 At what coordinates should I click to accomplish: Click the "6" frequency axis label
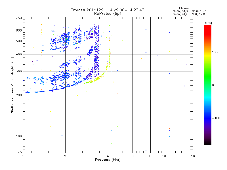[x=133, y=156]
